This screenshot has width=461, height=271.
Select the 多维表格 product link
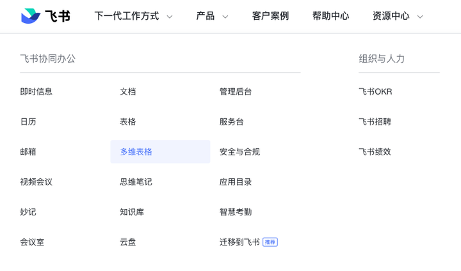click(x=136, y=151)
